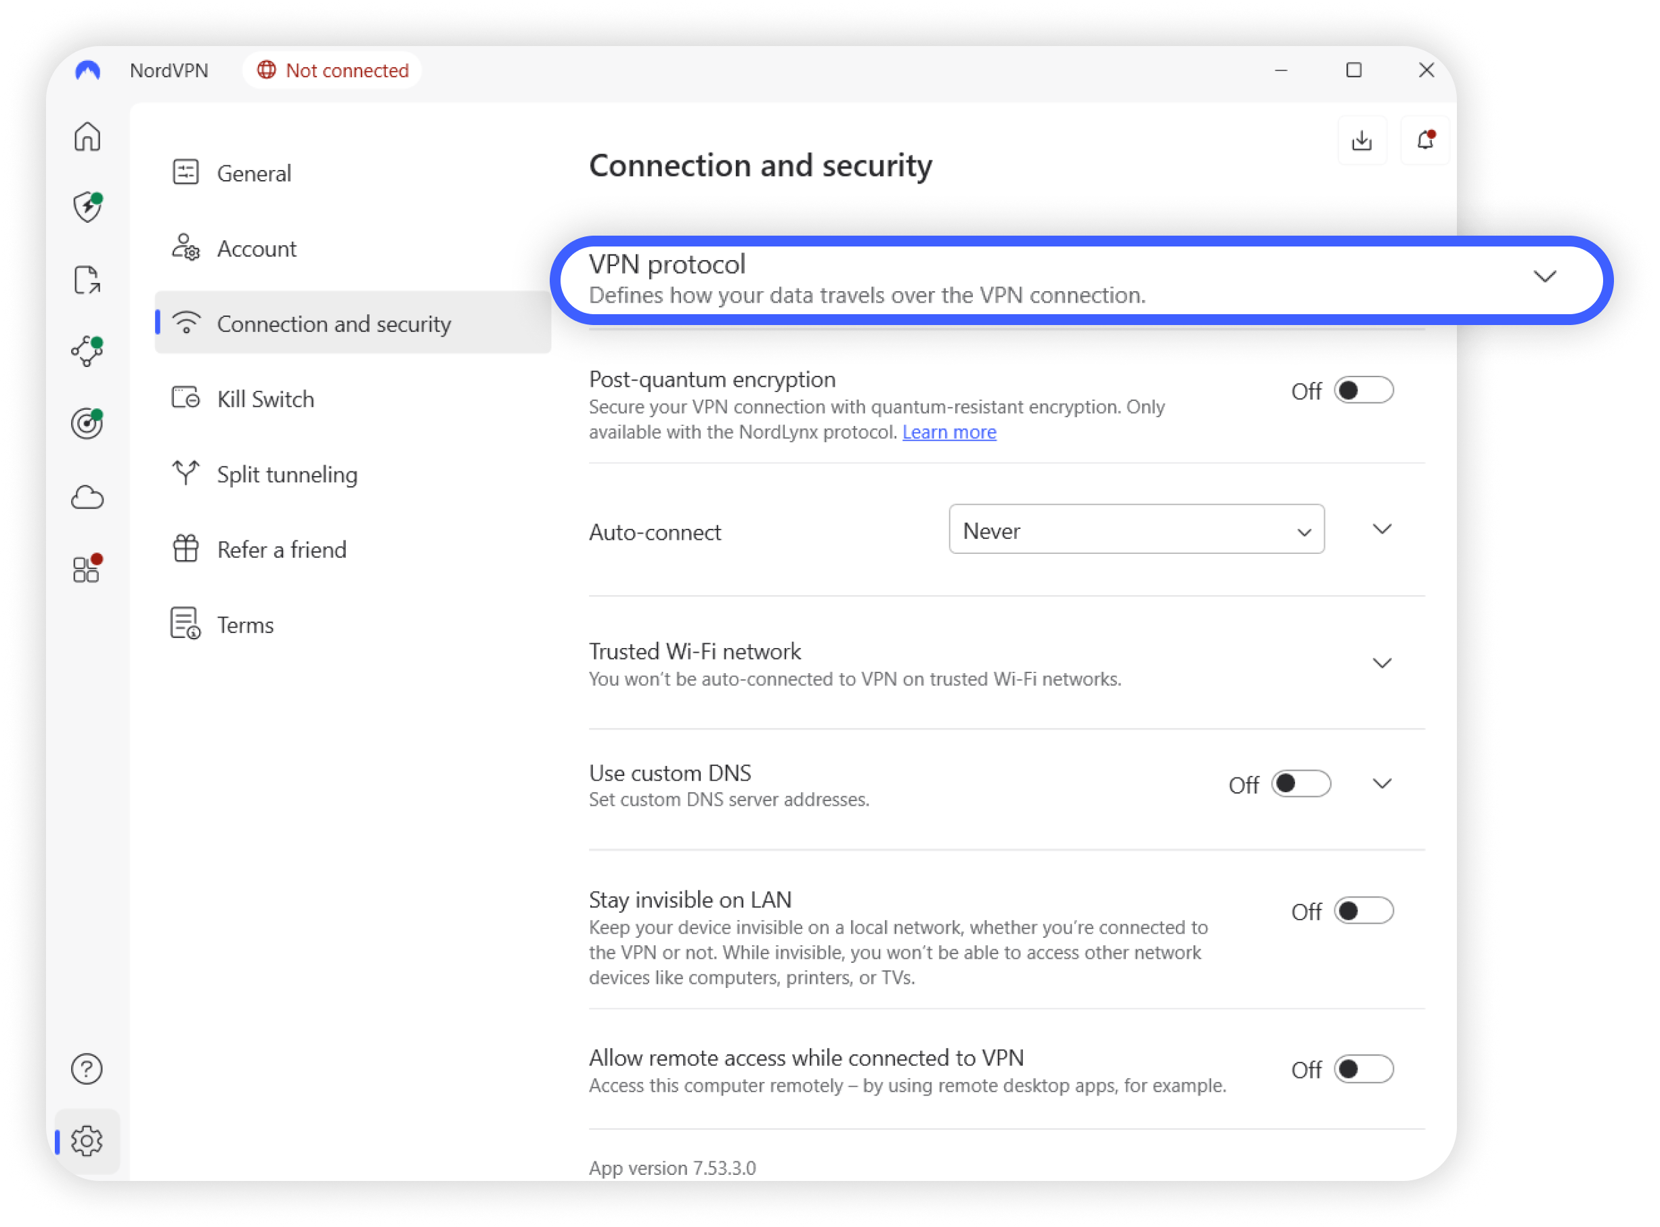Expand the Trusted Wi-Fi network section
This screenshot has height=1227, width=1660.
(x=1382, y=663)
